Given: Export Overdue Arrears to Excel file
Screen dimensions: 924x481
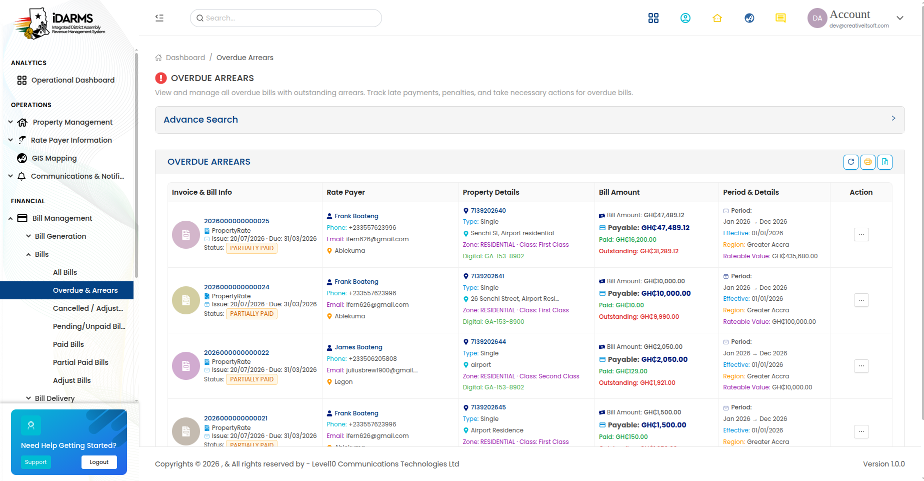Looking at the screenshot, I should 885,162.
